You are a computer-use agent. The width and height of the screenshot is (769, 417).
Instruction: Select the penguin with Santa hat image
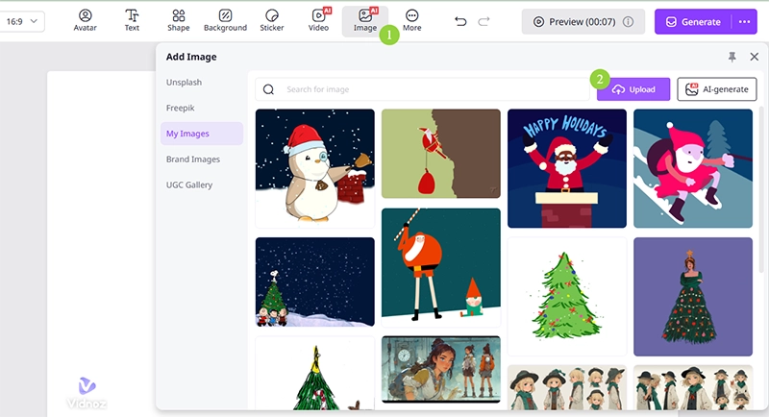[x=315, y=168]
